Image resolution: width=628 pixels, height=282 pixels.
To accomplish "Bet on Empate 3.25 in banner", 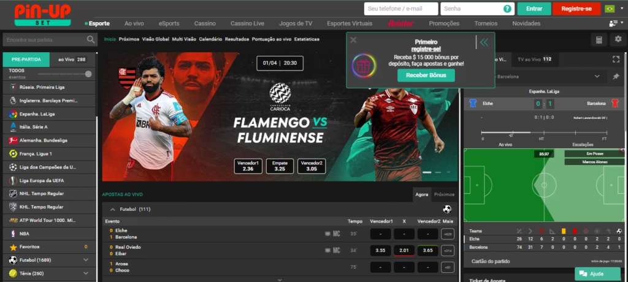I will tap(280, 166).
